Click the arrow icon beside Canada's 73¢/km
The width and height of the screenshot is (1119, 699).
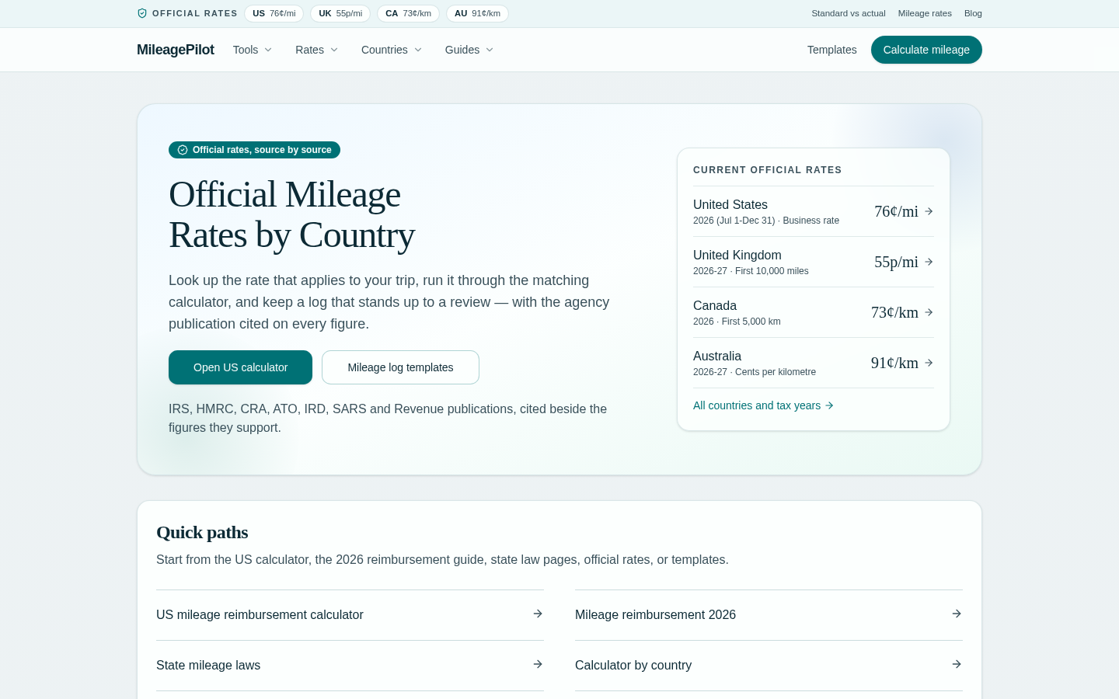pos(929,312)
